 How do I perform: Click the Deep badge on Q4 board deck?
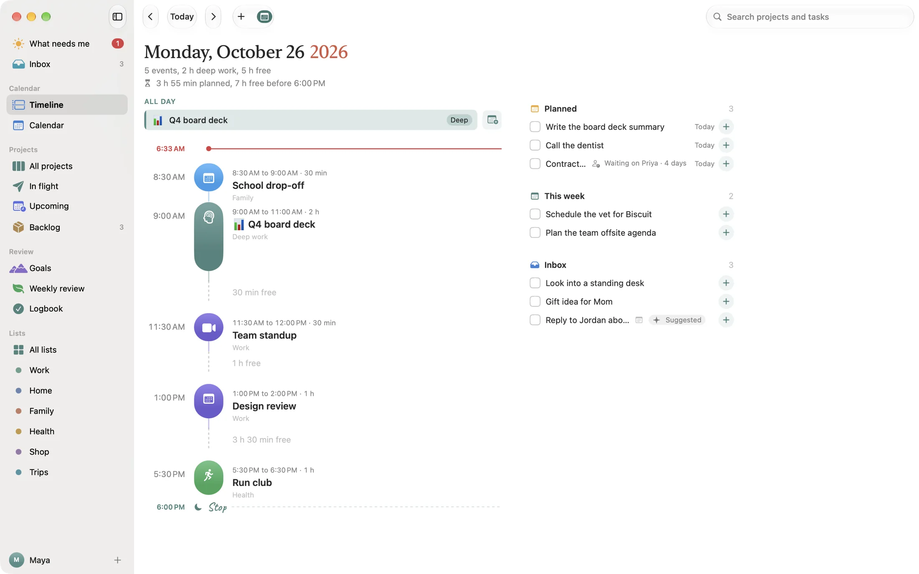coord(459,120)
